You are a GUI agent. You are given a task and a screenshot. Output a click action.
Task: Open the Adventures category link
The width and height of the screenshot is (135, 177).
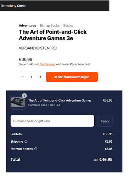(27, 25)
